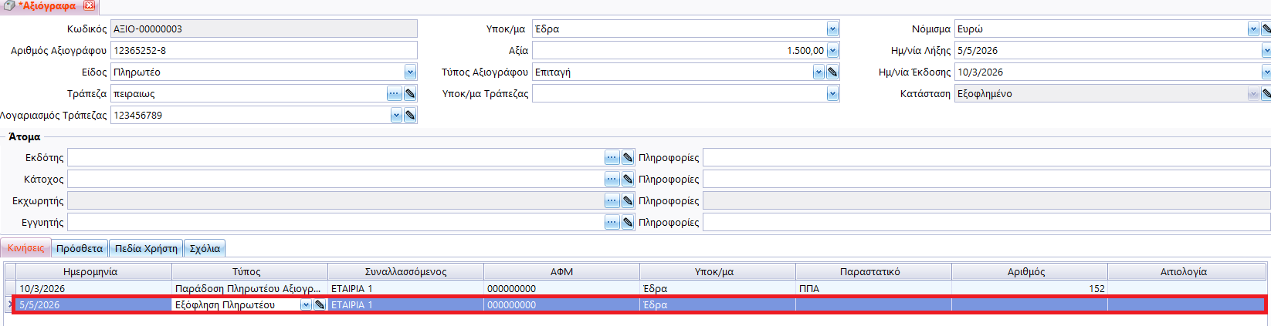This screenshot has width=1271, height=326.
Task: Click into the Αριθμός Αξιογράφου input field
Action: point(263,51)
